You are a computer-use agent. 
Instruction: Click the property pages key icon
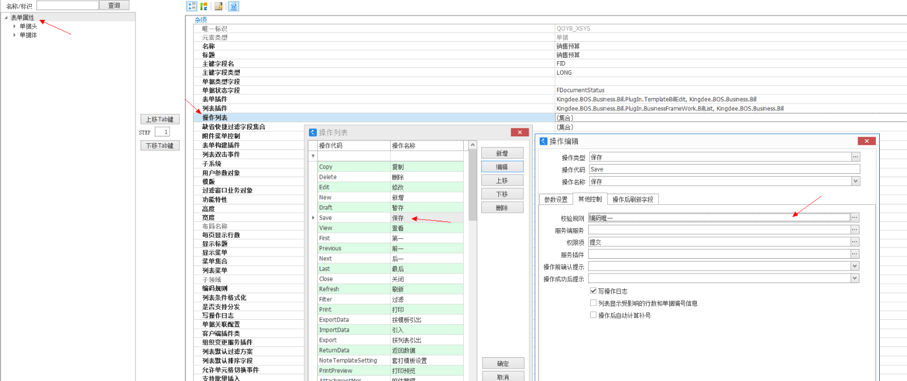coord(218,6)
